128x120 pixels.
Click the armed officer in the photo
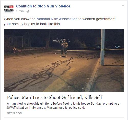[x=64, y=48]
